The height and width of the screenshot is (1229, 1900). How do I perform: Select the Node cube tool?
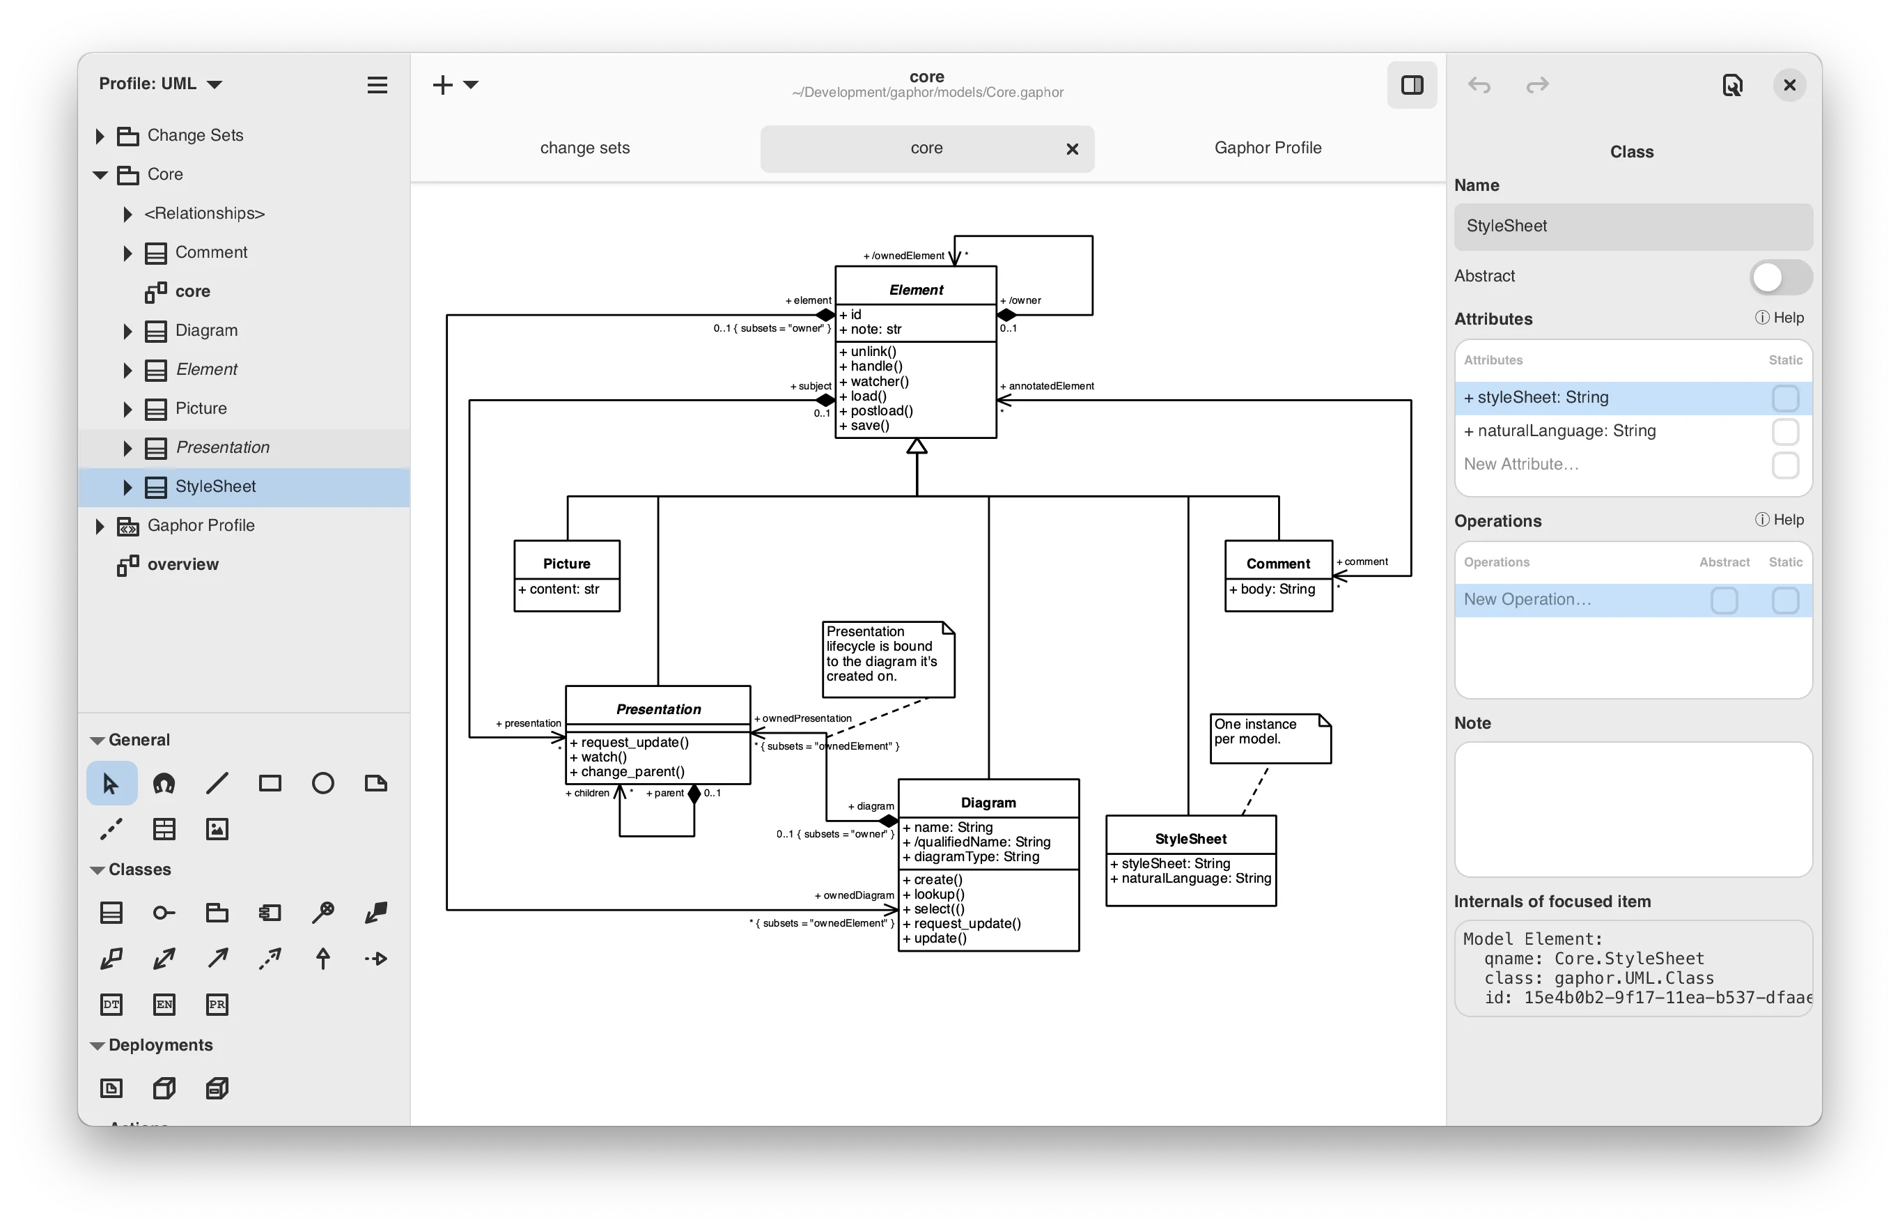[x=164, y=1087]
